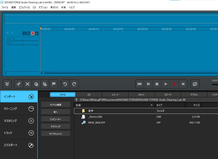Click the 前へ button
The image size is (218, 159).
[56, 112]
